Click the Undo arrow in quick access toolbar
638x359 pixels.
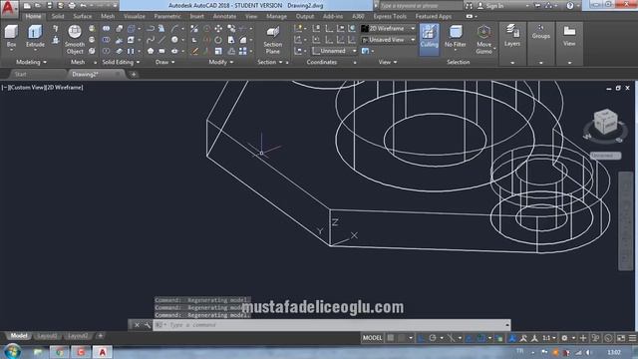coord(83,6)
